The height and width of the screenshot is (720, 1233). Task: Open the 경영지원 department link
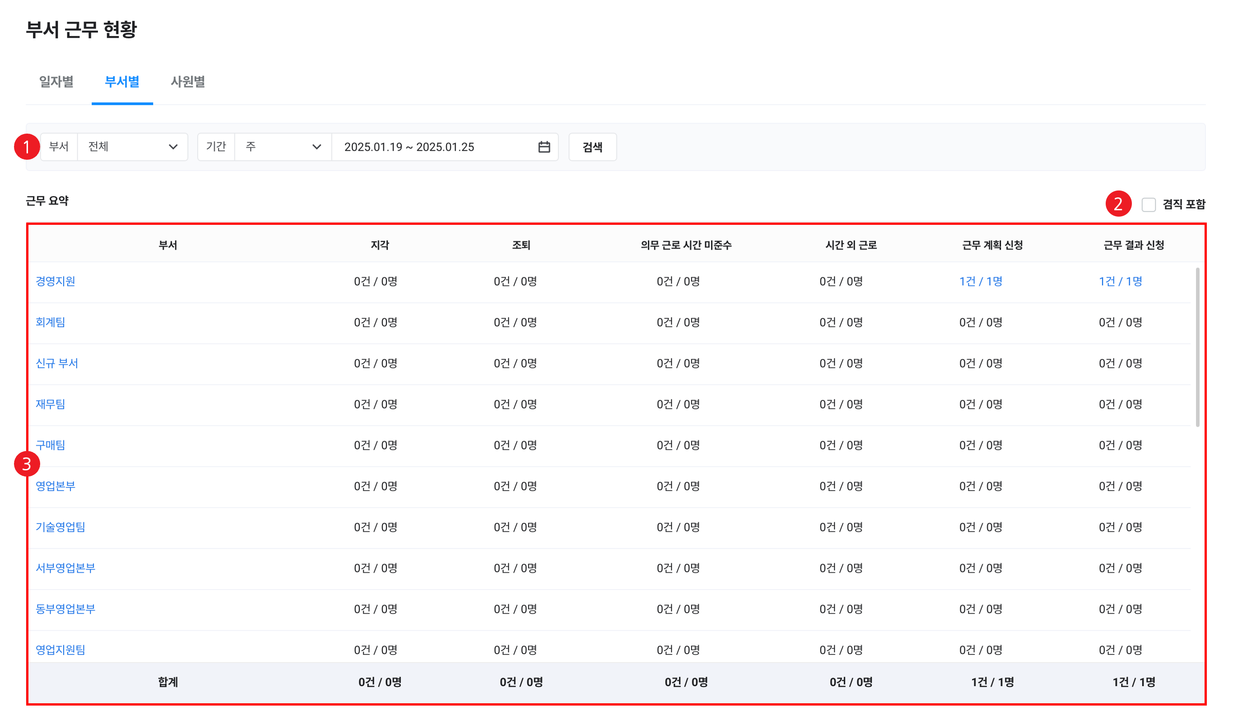55,281
